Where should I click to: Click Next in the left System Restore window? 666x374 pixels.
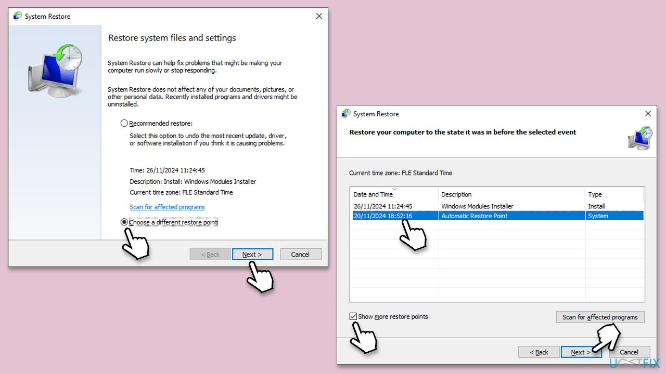(252, 254)
